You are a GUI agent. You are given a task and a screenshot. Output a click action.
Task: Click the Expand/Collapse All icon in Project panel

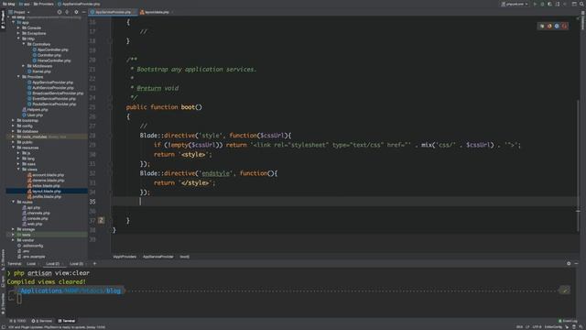67,12
